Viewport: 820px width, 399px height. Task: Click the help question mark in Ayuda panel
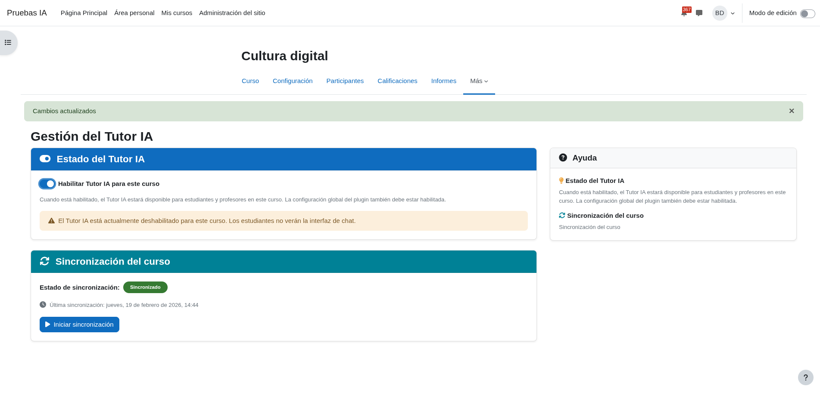(x=563, y=158)
